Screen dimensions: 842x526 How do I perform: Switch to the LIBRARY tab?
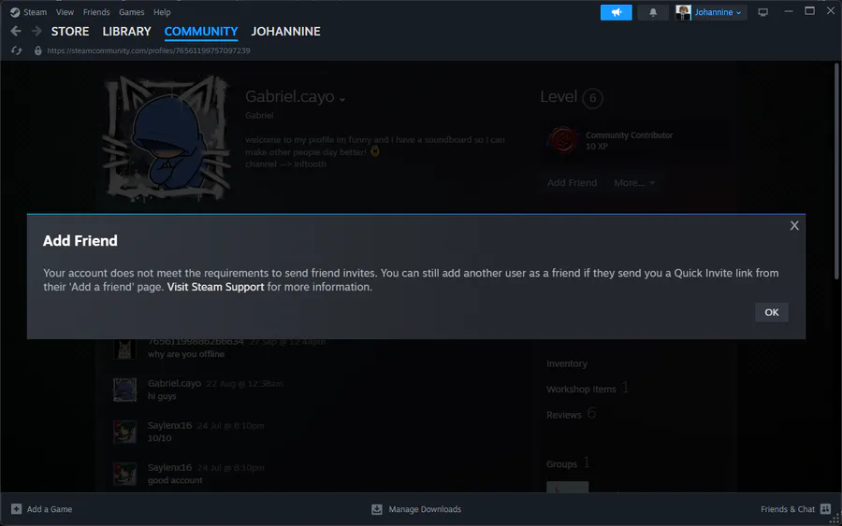pos(126,32)
